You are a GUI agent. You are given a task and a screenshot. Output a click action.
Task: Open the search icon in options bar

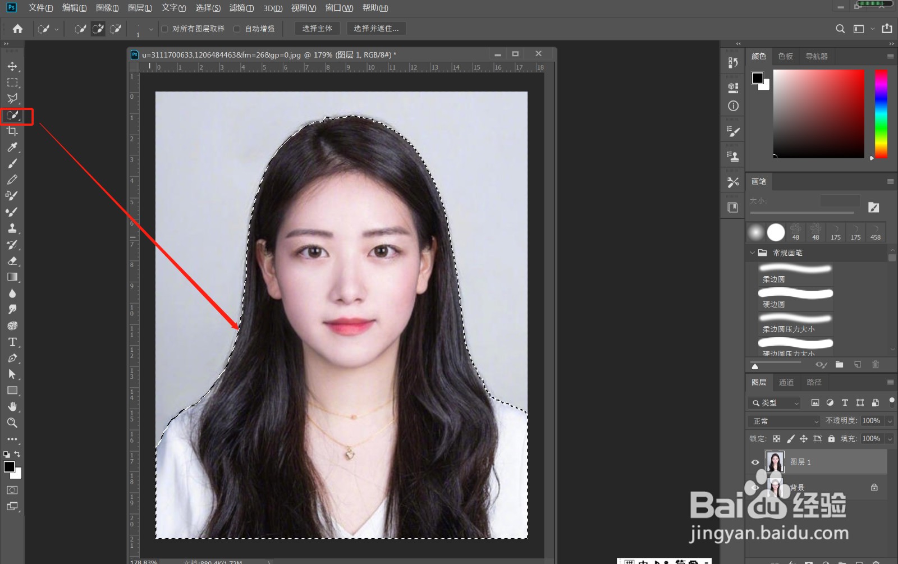840,29
